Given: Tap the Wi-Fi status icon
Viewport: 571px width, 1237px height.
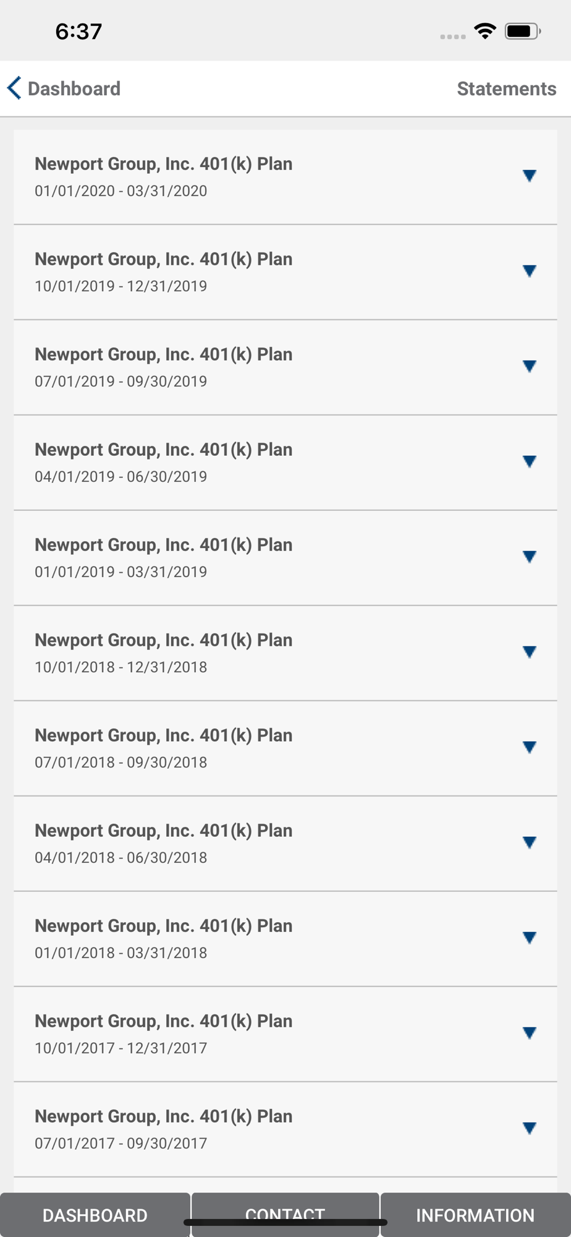Looking at the screenshot, I should [485, 31].
